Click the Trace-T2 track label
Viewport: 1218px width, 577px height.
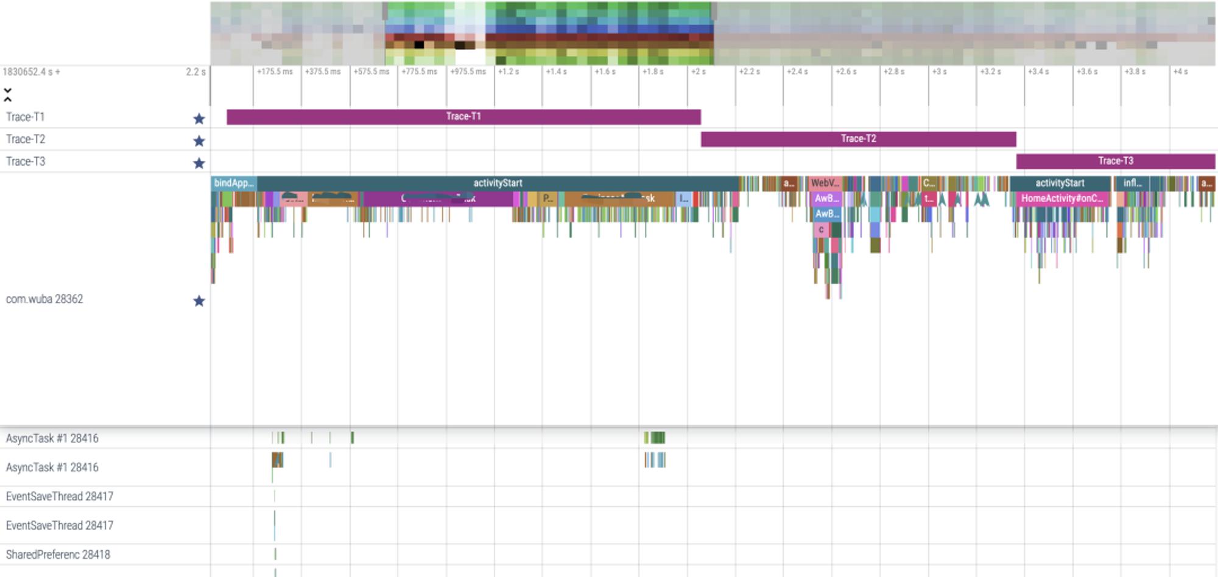click(x=26, y=139)
